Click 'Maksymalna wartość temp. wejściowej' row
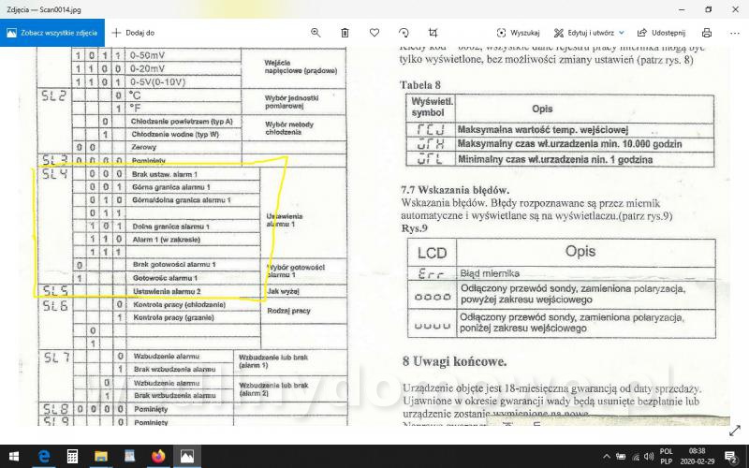 point(543,129)
